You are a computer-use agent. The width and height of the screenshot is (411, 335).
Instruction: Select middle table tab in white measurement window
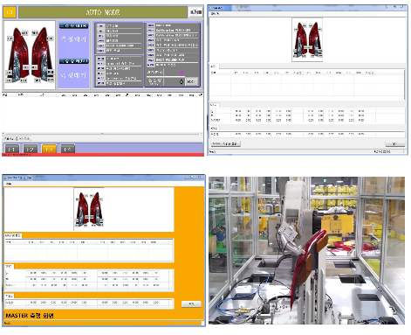coord(214,105)
